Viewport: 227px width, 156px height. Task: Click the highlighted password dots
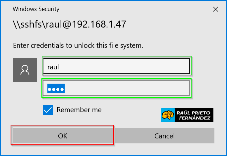point(56,89)
